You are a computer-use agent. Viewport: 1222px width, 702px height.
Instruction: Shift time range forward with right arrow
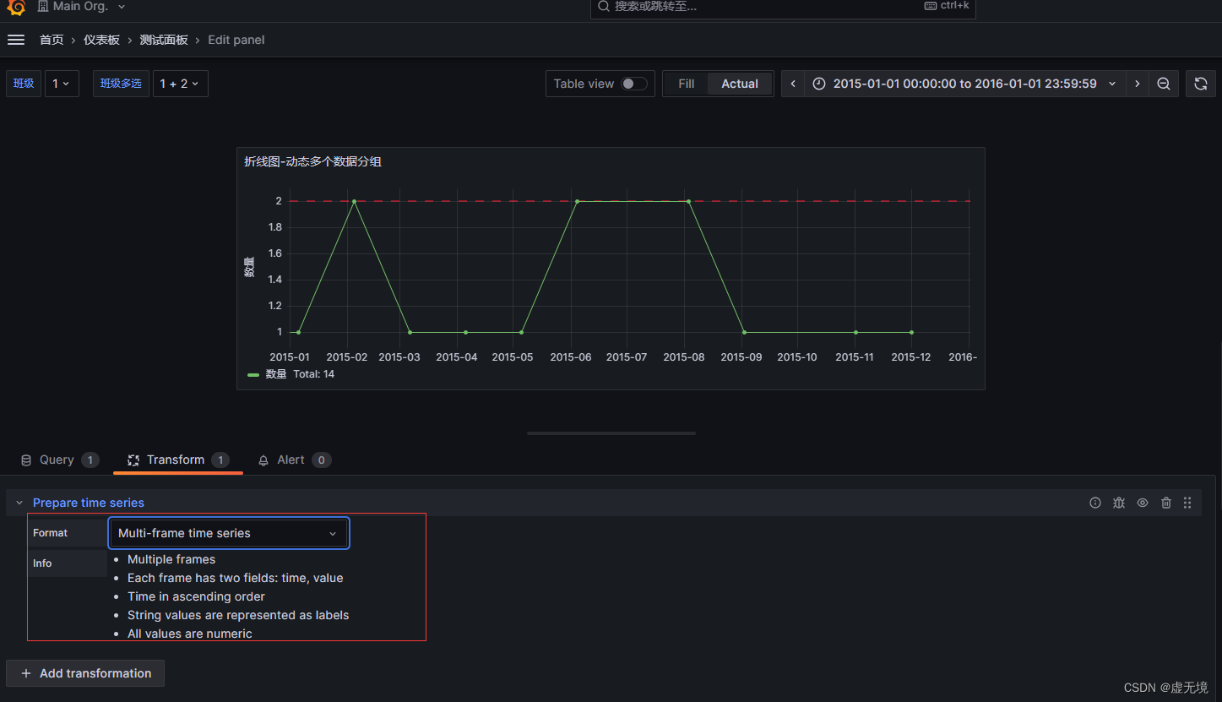[x=1138, y=84]
